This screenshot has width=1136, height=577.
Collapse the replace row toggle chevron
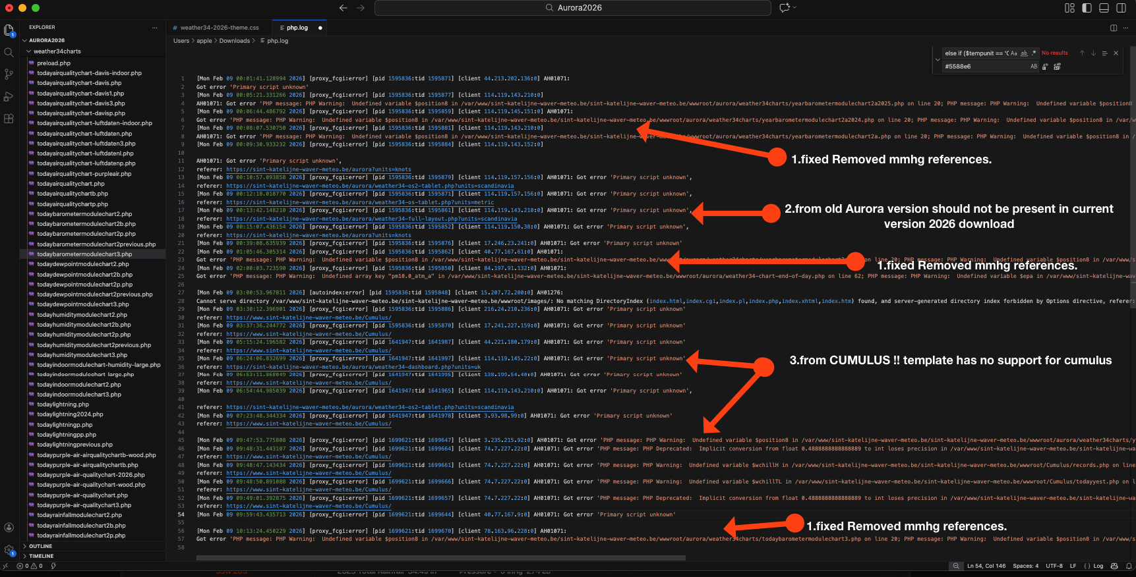[x=938, y=60]
